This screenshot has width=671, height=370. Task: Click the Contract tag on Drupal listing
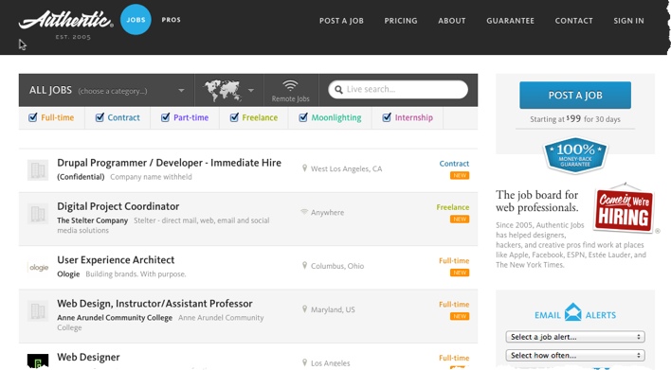point(454,164)
